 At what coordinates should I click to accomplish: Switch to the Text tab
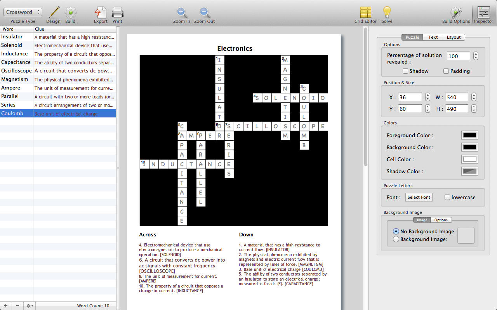(433, 37)
